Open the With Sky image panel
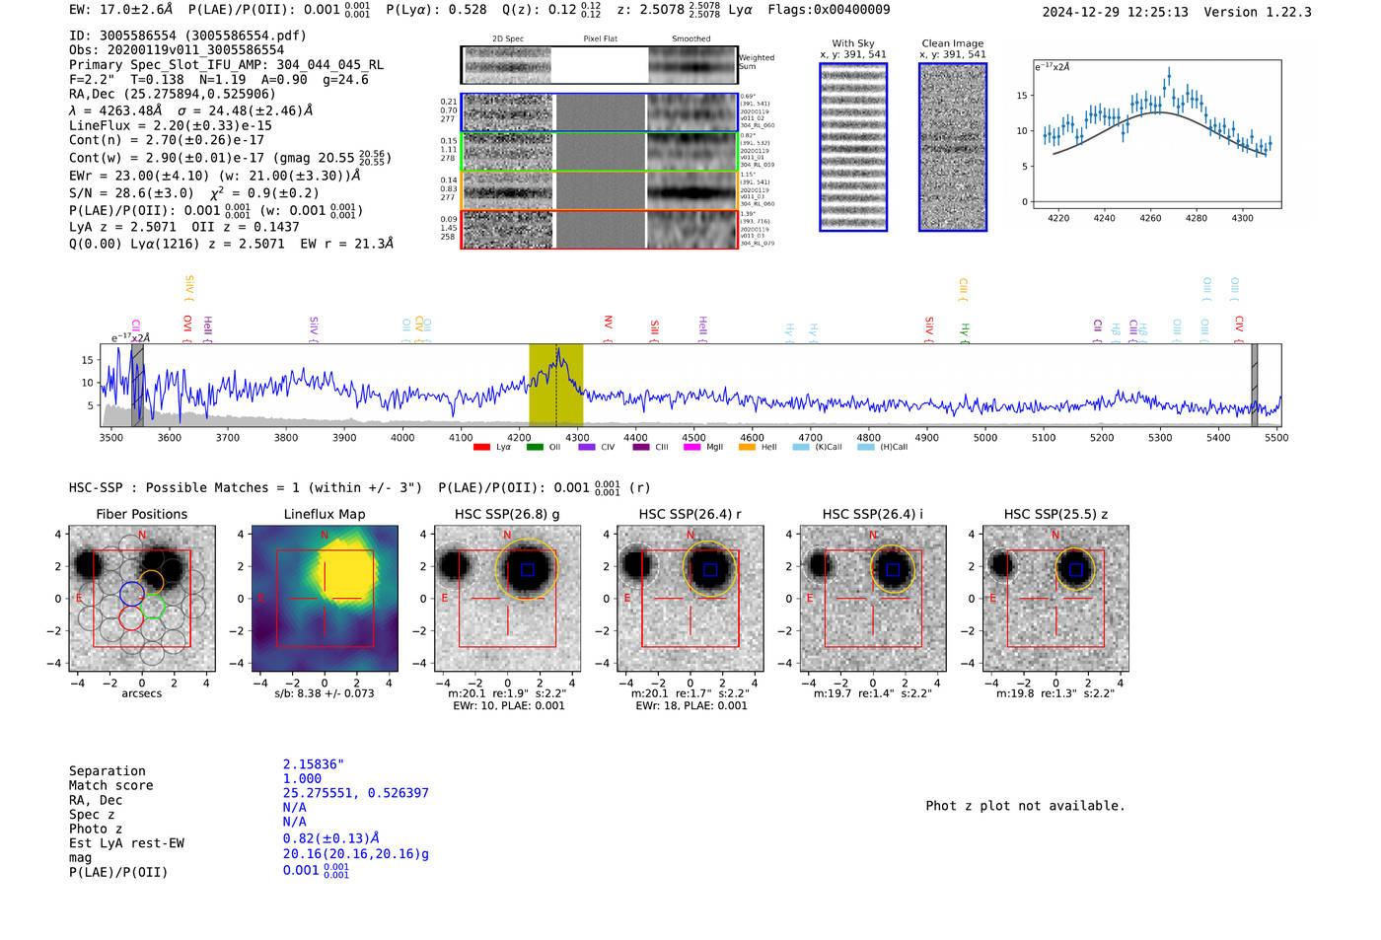Image resolution: width=1381 pixels, height=940 pixels. pos(853,147)
